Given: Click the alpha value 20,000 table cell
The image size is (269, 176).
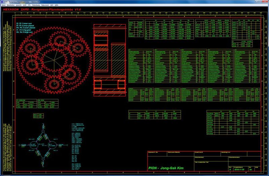Looking at the screenshot, I should 140,22.
